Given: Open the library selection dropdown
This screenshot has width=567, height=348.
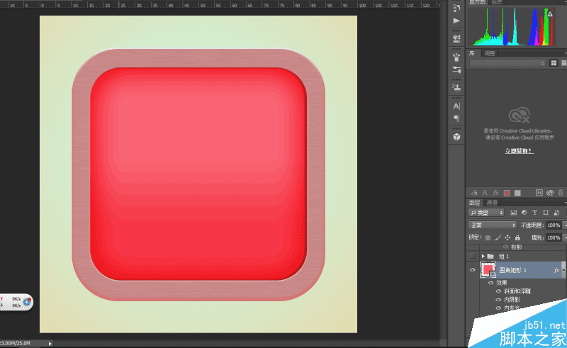Looking at the screenshot, I should pyautogui.click(x=507, y=63).
